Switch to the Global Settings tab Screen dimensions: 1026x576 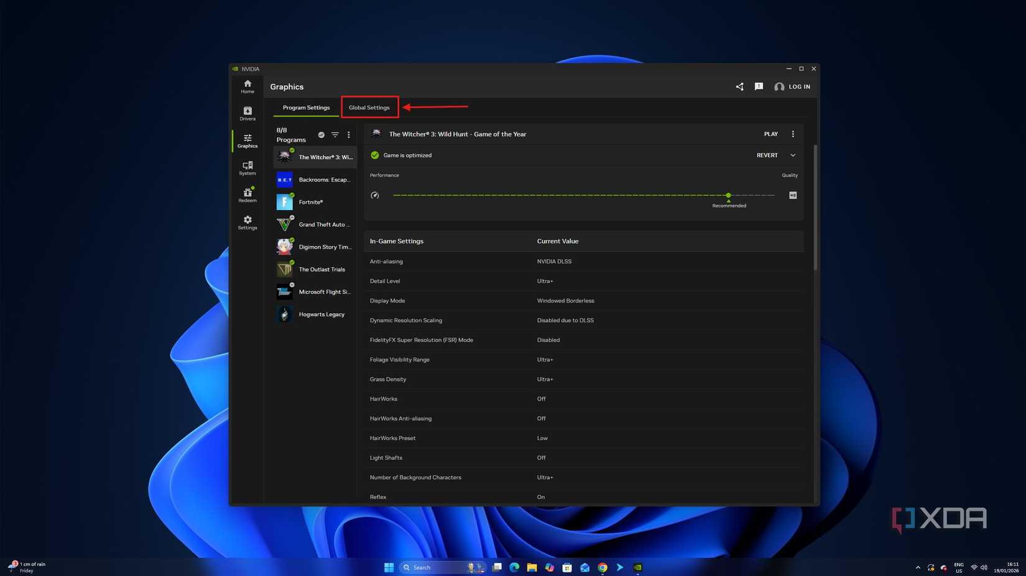[369, 107]
